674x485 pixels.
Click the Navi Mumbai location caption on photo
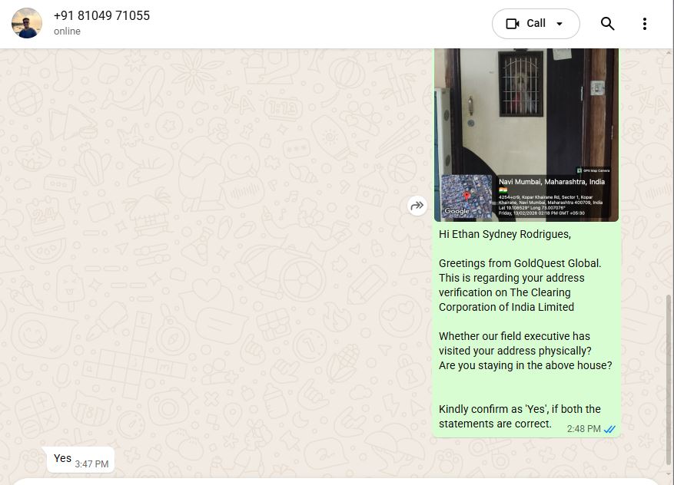[x=552, y=182]
